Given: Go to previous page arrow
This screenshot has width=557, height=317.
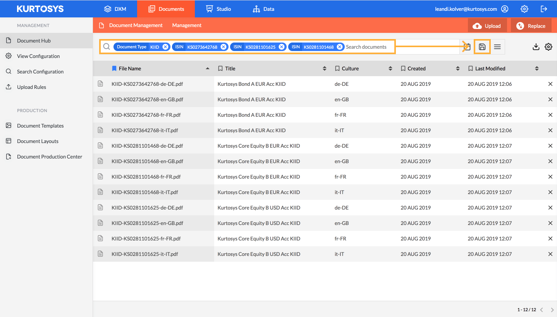Looking at the screenshot, I should [542, 310].
